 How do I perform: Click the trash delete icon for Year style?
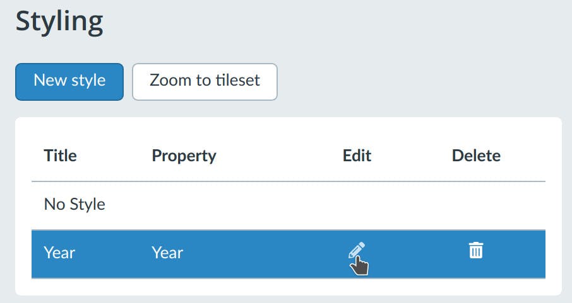(475, 250)
